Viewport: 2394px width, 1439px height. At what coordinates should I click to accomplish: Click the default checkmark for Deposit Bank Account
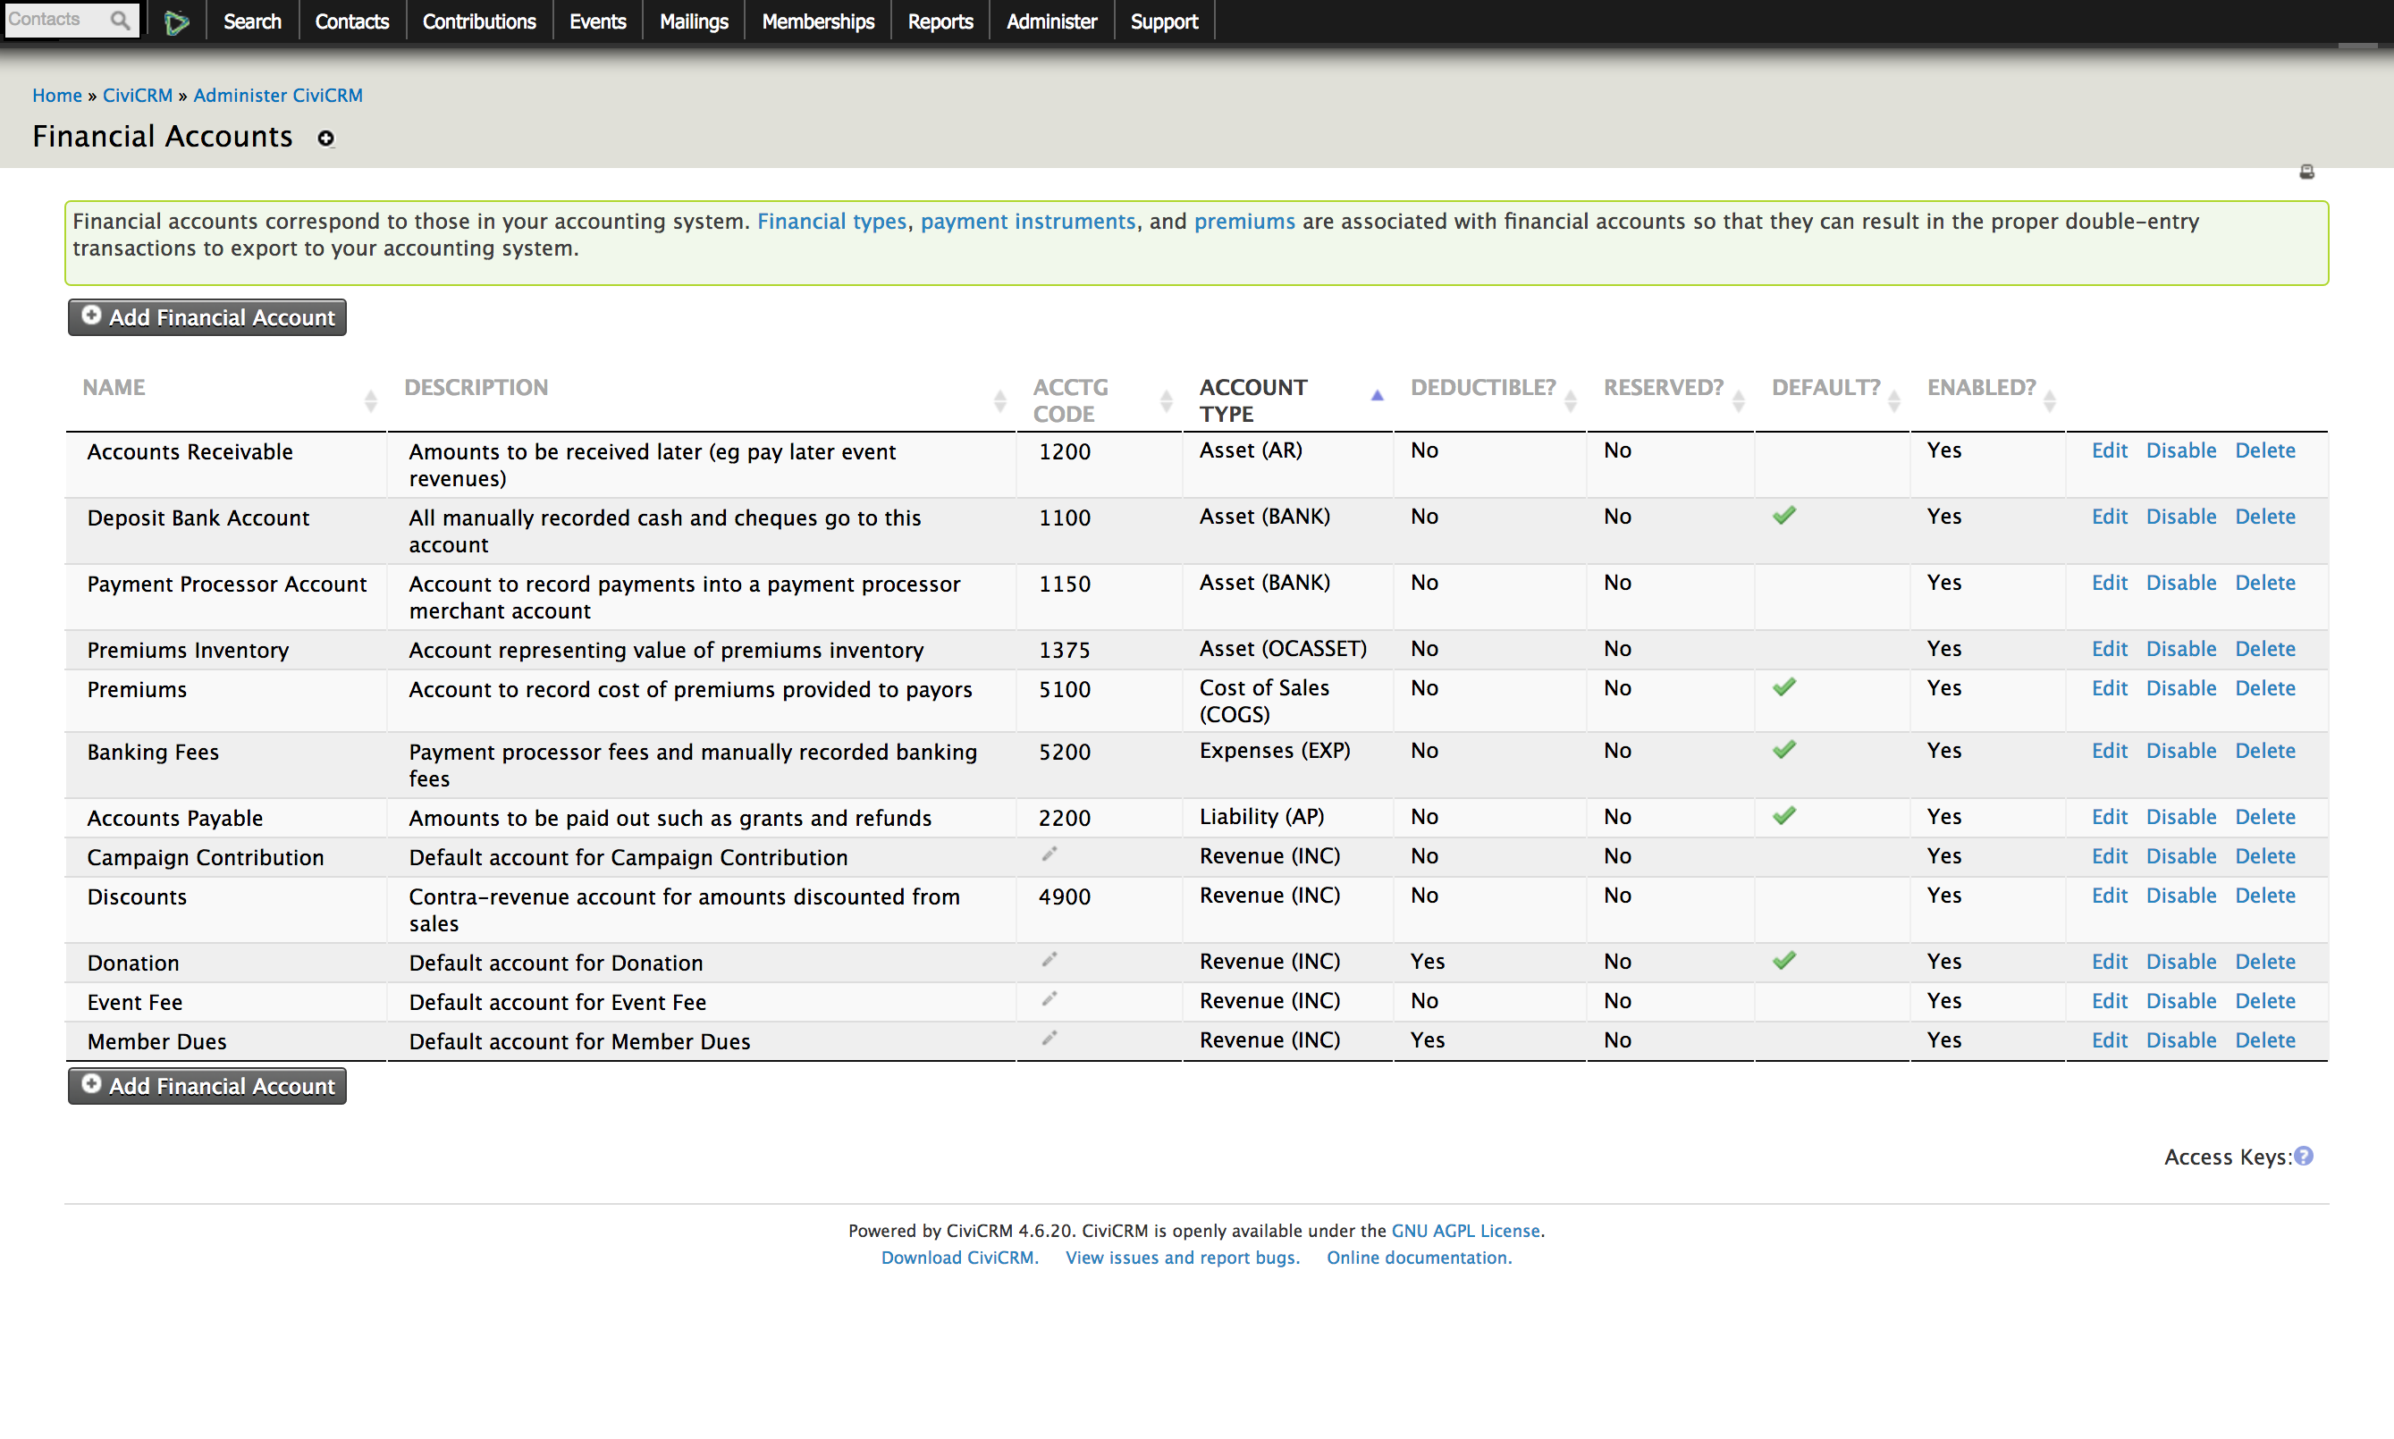click(1784, 515)
